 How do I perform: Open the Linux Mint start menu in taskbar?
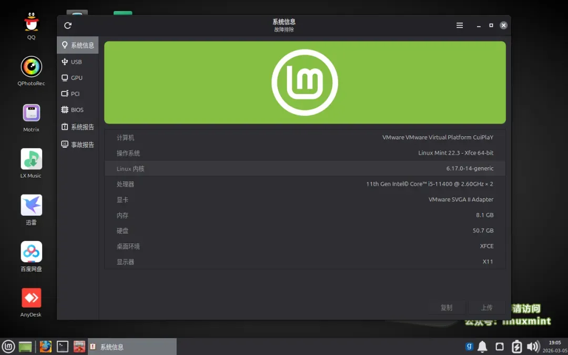9,347
